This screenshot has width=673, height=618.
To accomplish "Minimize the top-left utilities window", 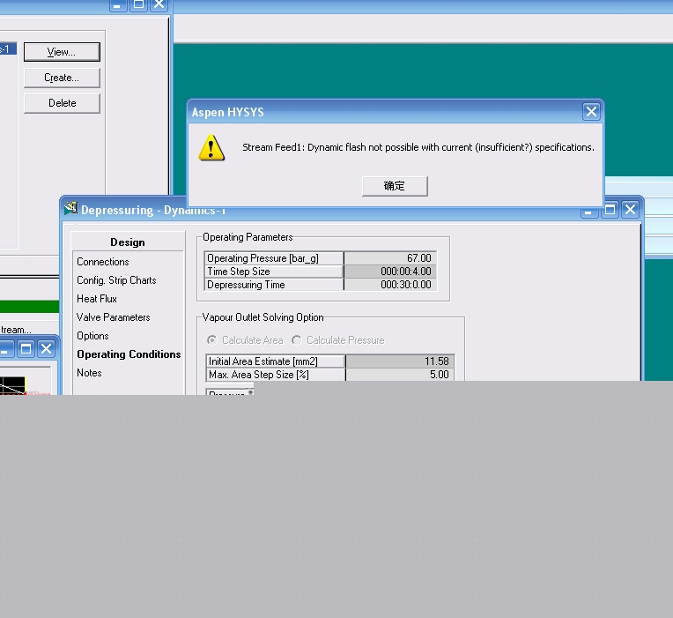I will tap(118, 4).
